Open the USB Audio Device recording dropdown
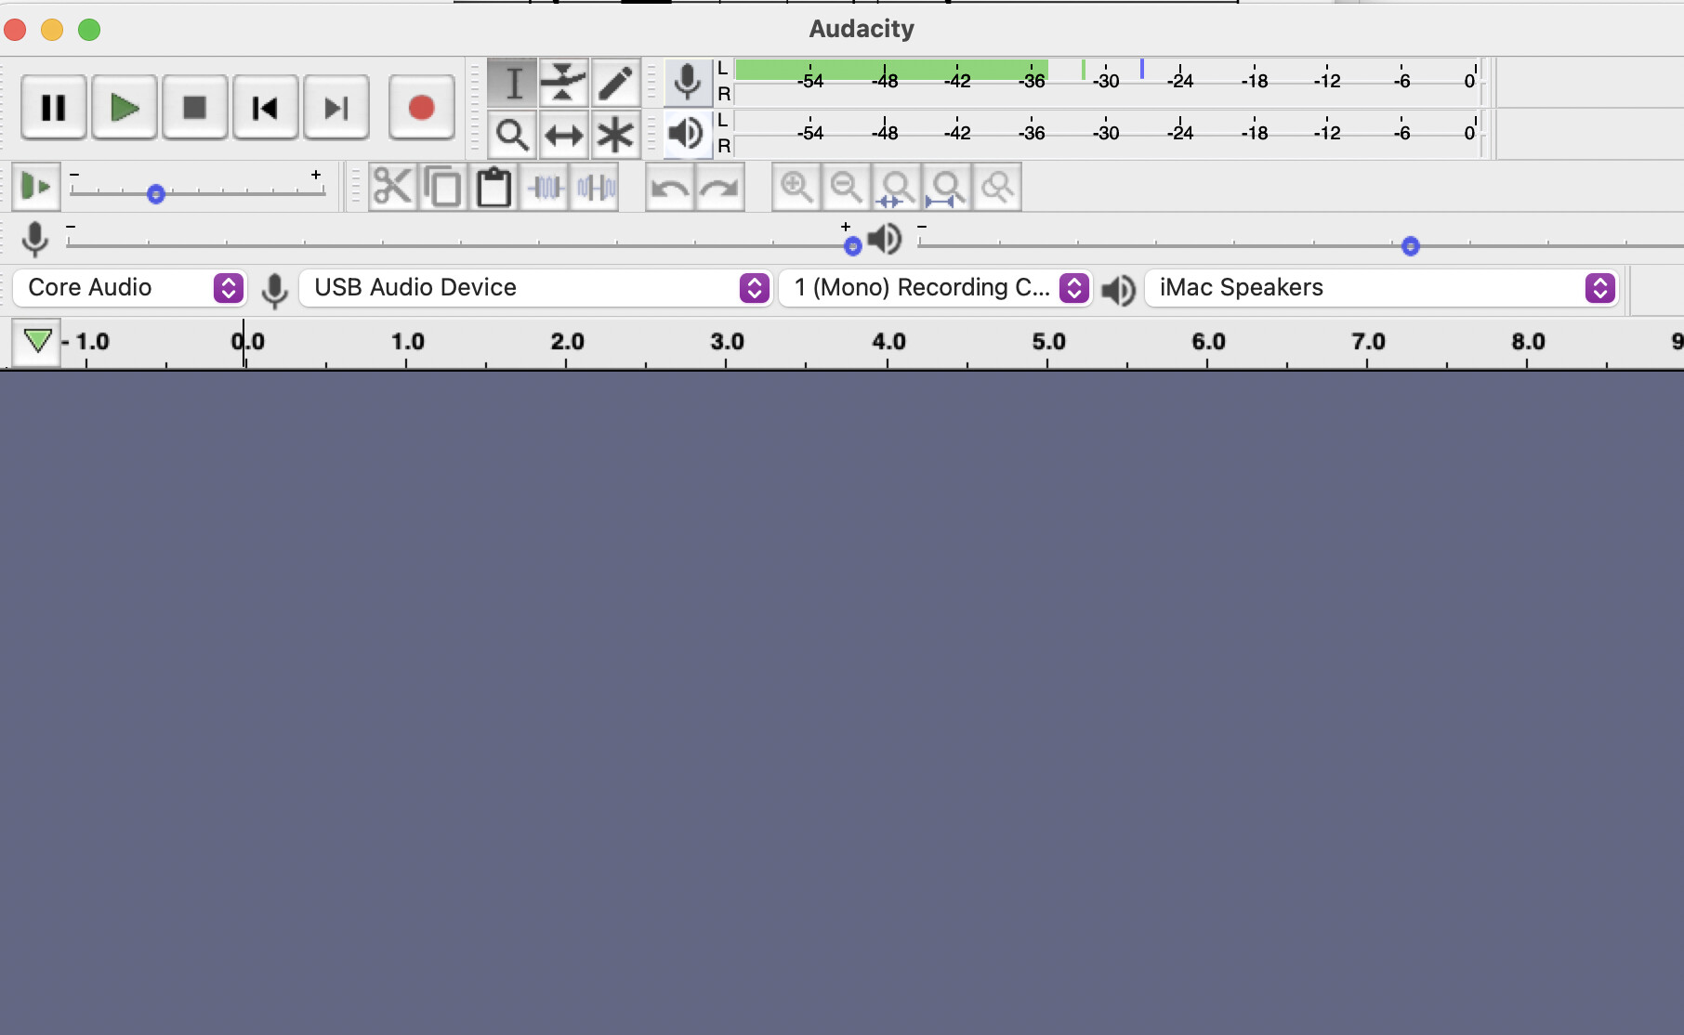The image size is (1684, 1035). point(536,288)
